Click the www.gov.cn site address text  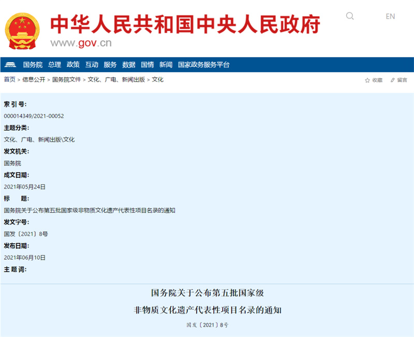pyautogui.click(x=81, y=43)
